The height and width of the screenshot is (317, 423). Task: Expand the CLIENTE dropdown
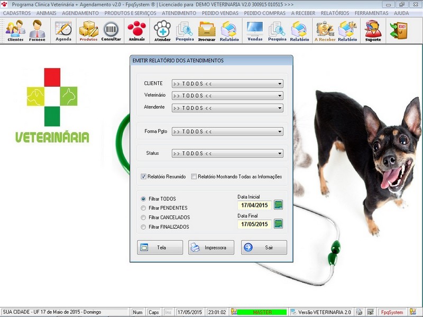point(280,84)
